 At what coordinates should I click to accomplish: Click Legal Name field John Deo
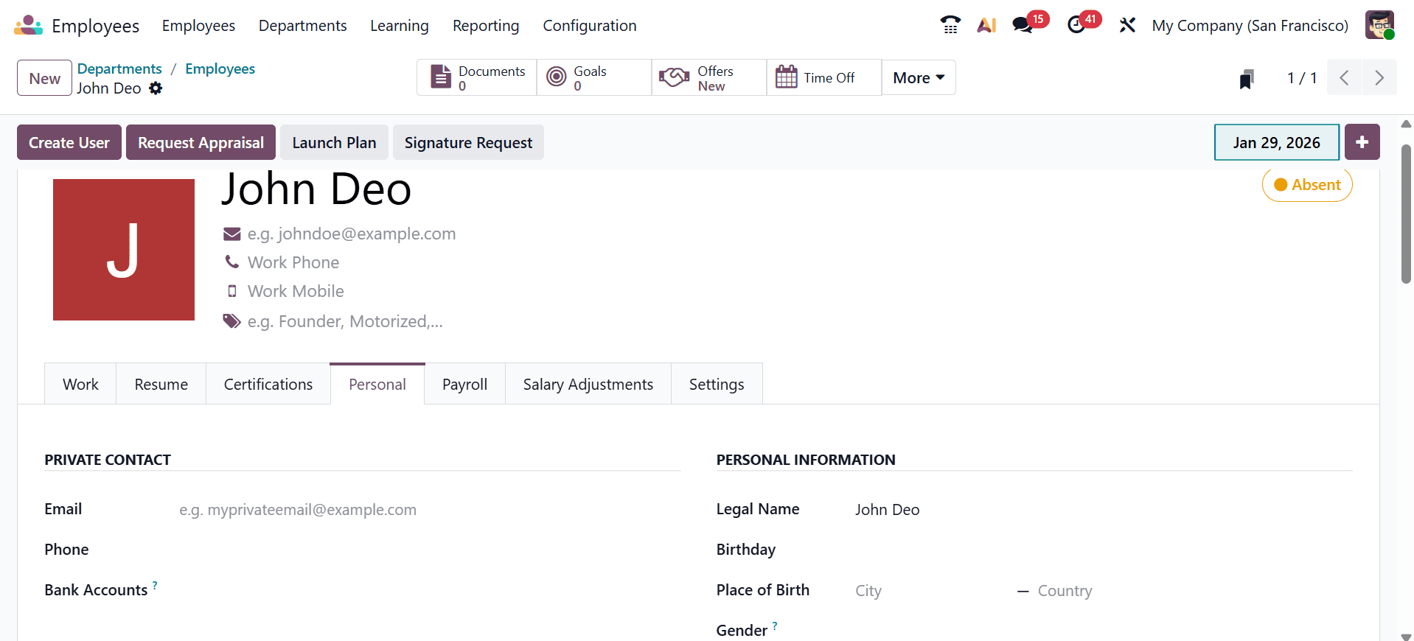tap(1104, 510)
